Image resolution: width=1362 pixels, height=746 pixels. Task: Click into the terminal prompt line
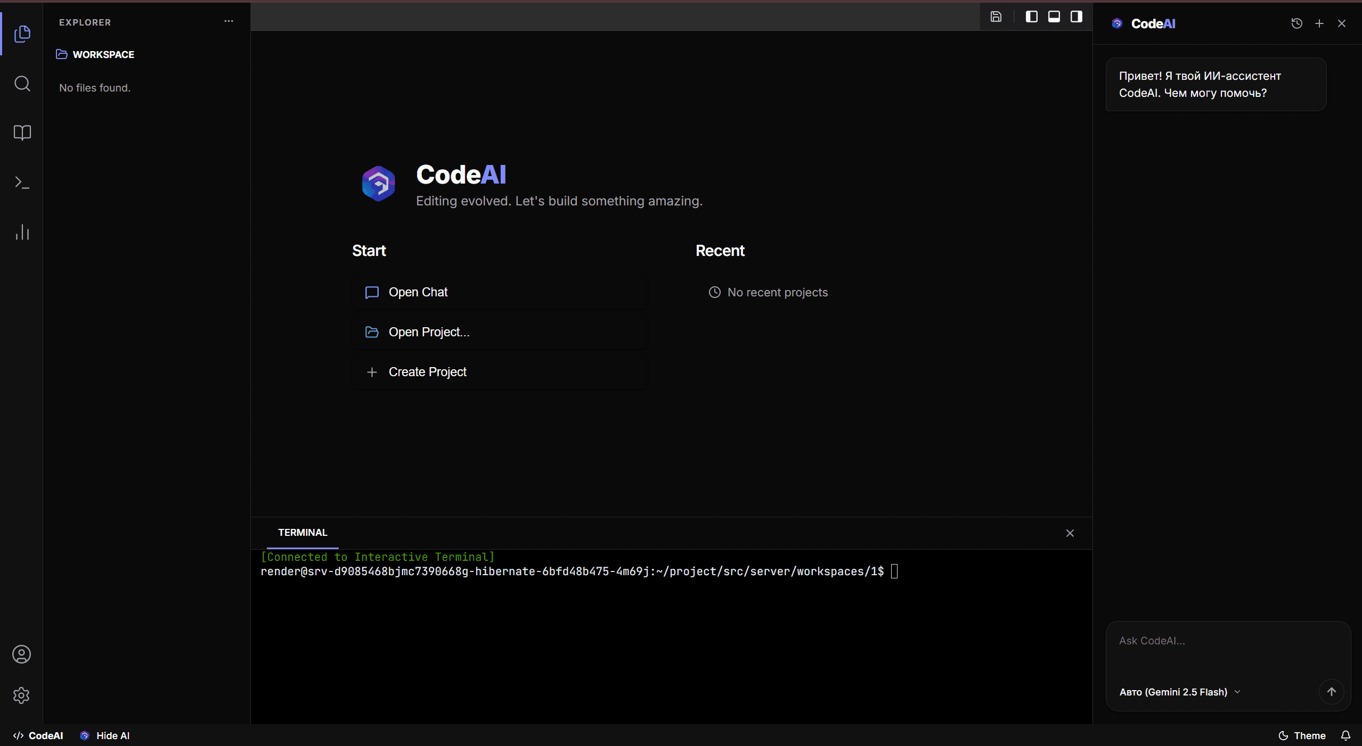[x=579, y=571]
